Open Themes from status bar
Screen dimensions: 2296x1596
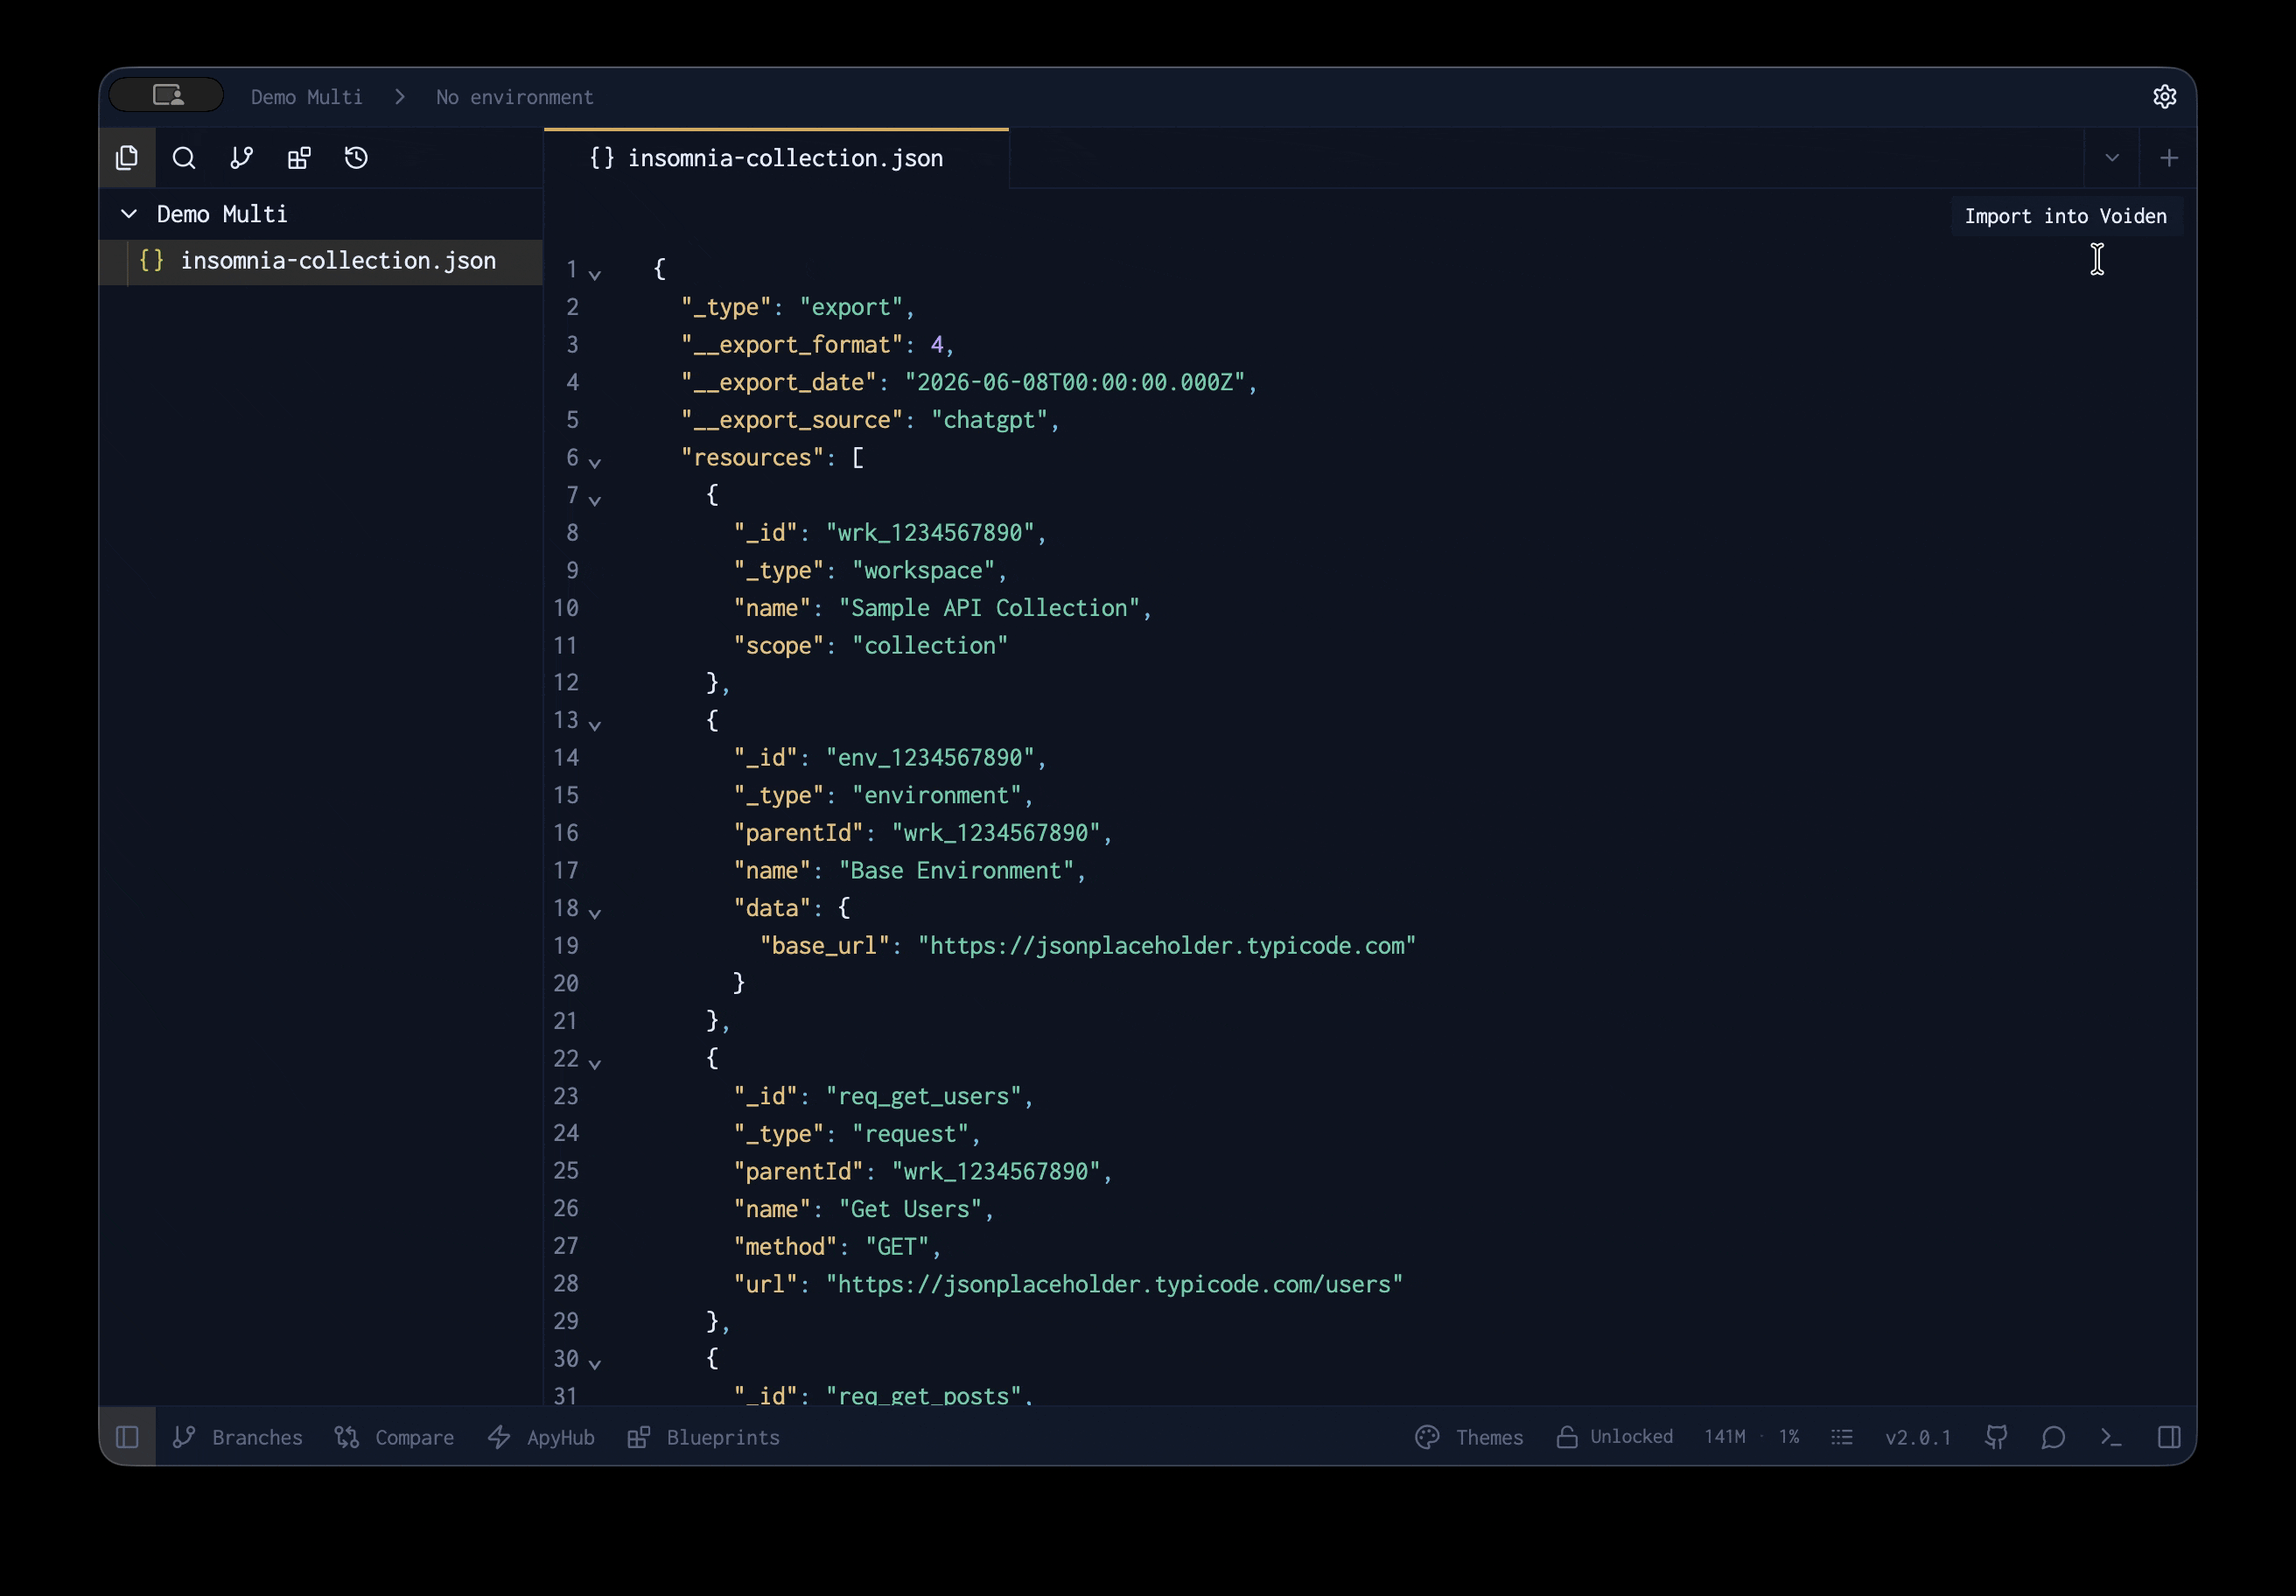pyautogui.click(x=1469, y=1437)
